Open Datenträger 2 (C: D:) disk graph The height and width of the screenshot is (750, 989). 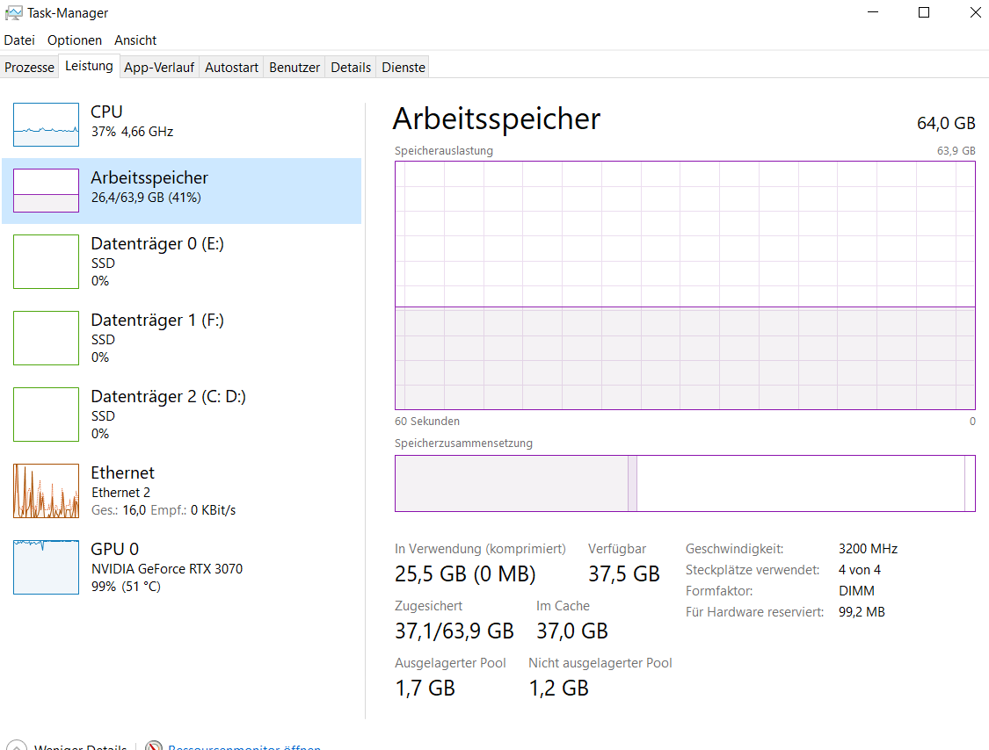point(46,415)
